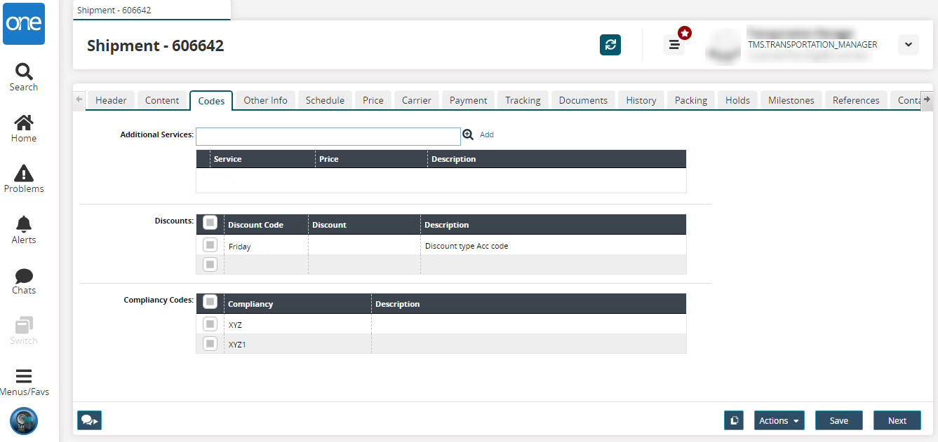Click the Discount column header

(x=364, y=225)
